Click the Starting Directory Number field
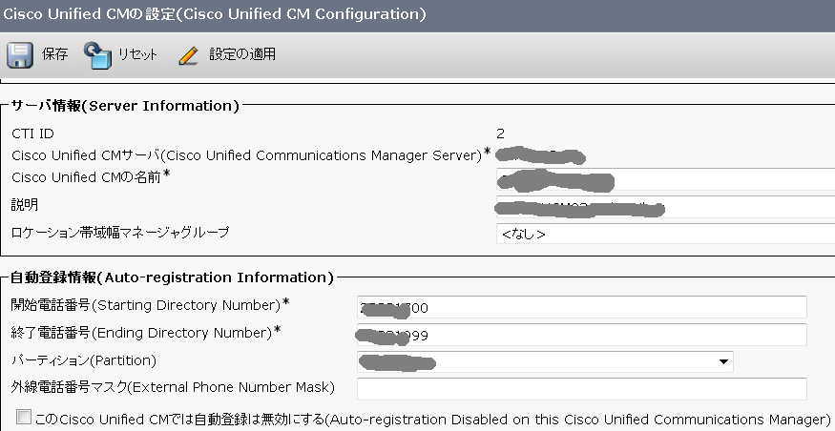 [x=582, y=306]
